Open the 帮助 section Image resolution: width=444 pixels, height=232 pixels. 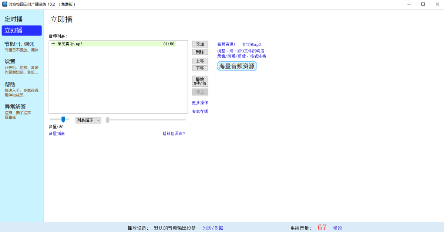click(10, 84)
